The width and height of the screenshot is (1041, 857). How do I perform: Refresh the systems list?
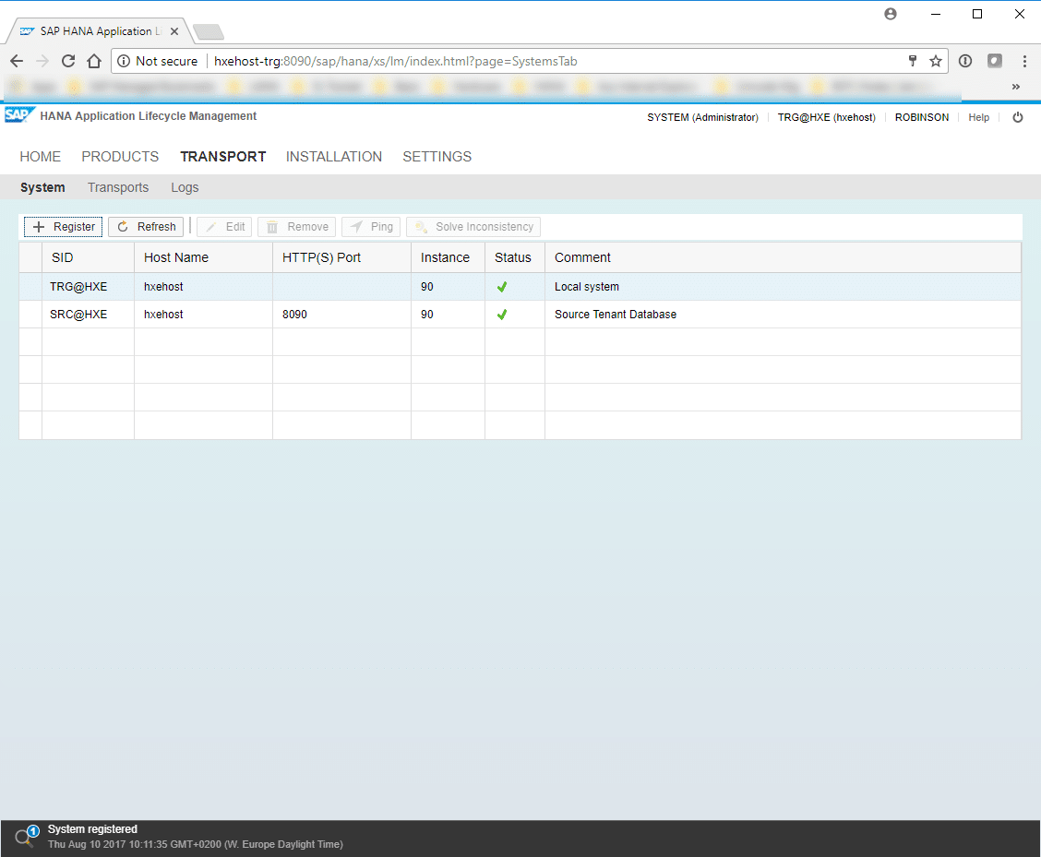click(146, 227)
